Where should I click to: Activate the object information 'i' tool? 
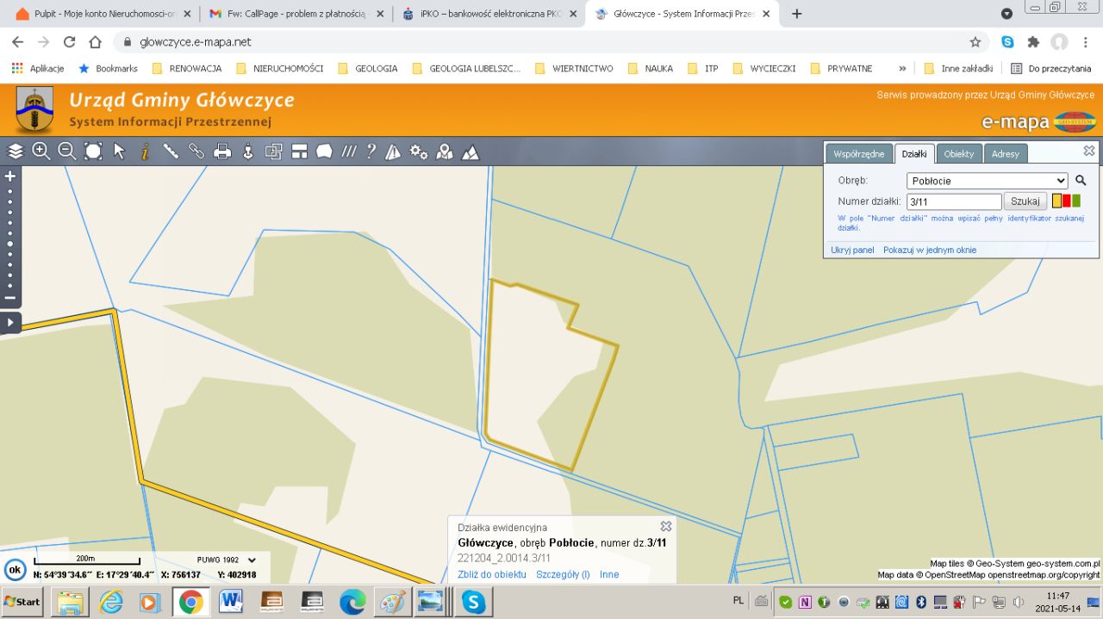pyautogui.click(x=145, y=152)
